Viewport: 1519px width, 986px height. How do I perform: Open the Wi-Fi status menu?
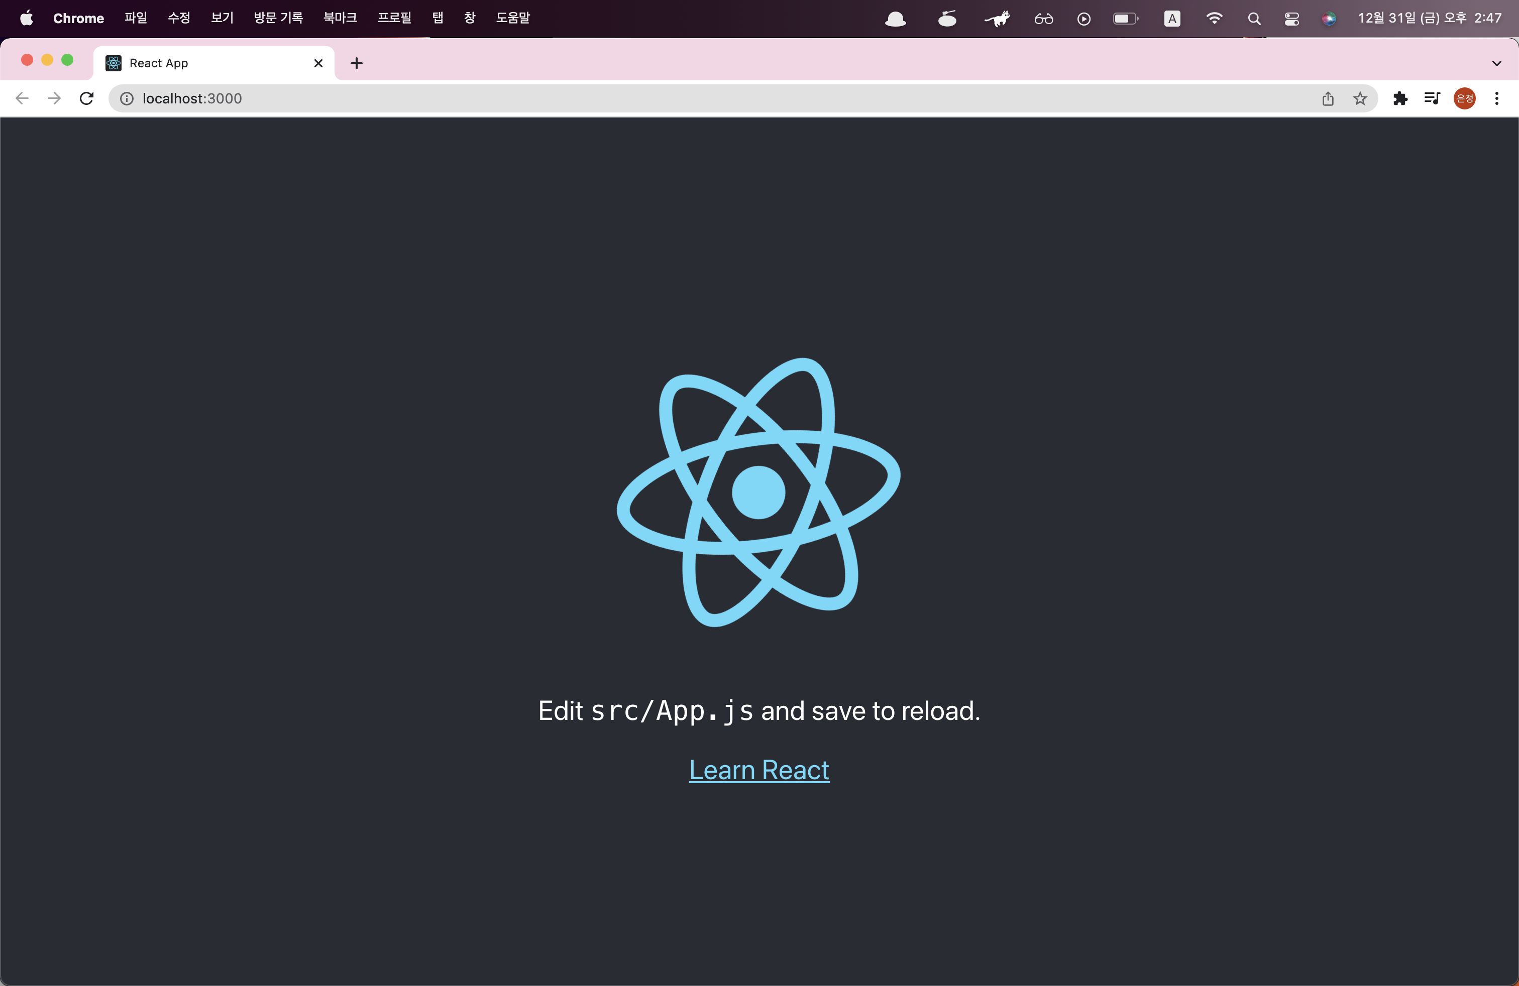pos(1214,19)
